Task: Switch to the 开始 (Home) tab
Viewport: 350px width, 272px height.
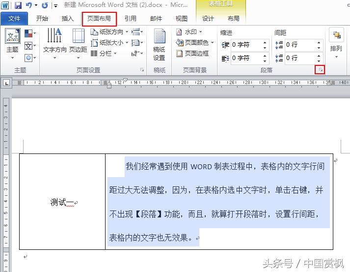Action: pyautogui.click(x=42, y=19)
